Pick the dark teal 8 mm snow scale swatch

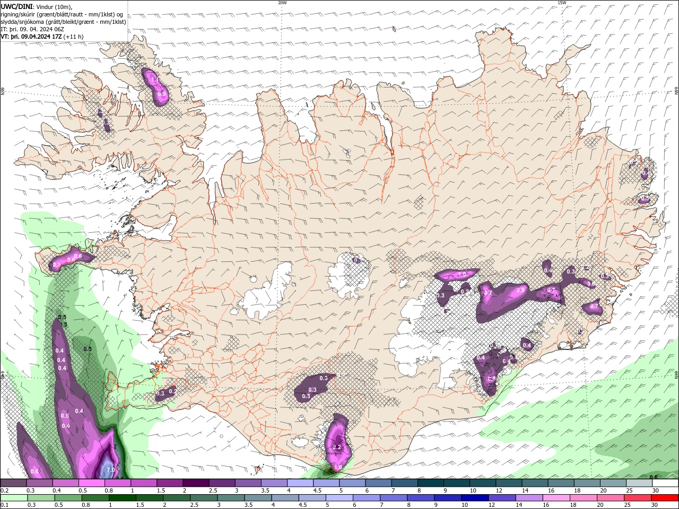[x=430, y=483]
